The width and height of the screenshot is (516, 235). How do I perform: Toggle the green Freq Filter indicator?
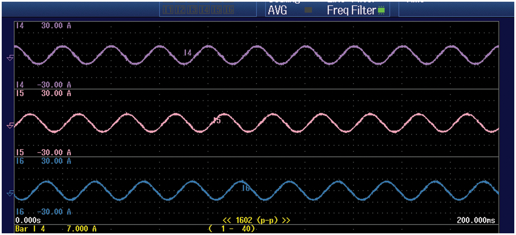click(381, 11)
